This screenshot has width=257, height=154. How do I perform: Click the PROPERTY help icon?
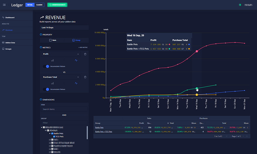(x=41, y=34)
